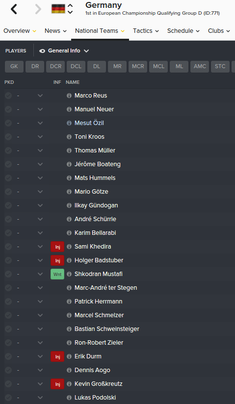Image resolution: width=235 pixels, height=404 pixels.
Task: Open info icon beside Mesut Özil
Action: click(69, 123)
